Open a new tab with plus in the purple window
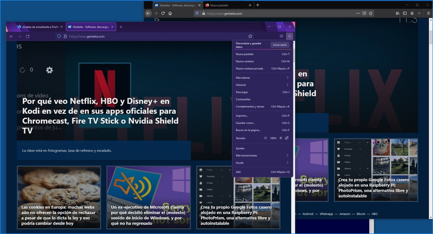 (121, 27)
